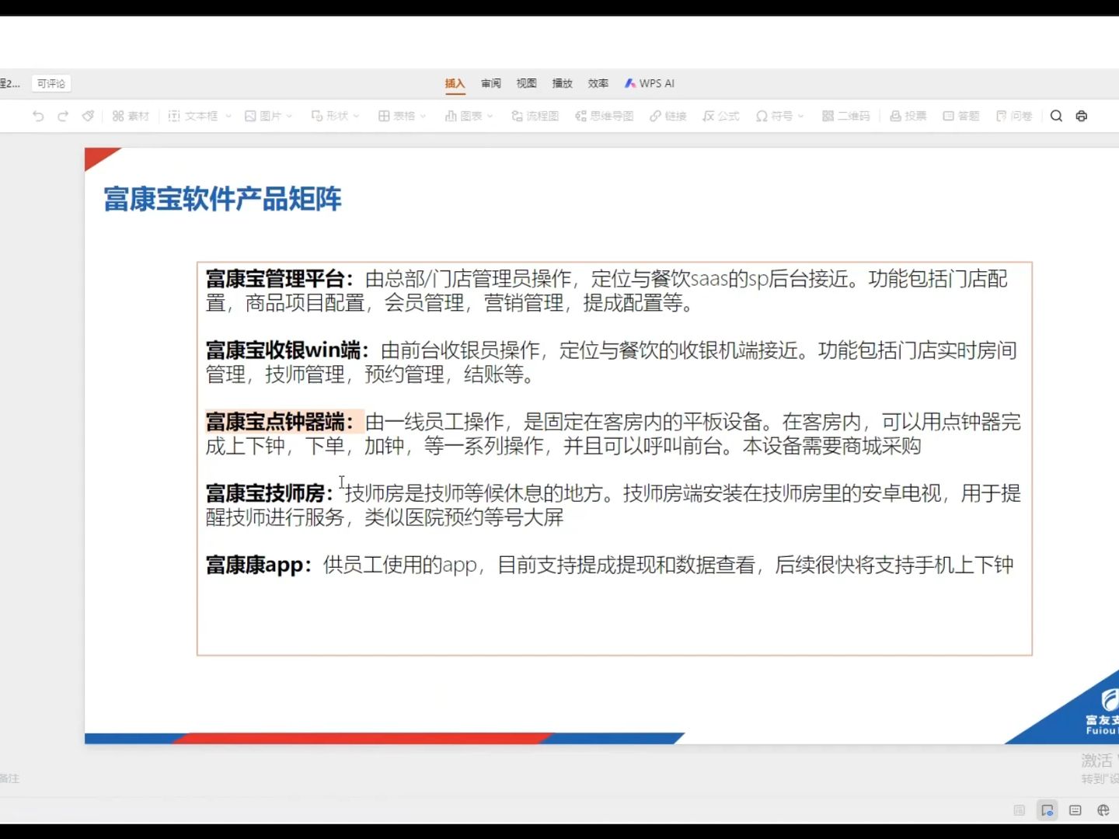Image resolution: width=1119 pixels, height=839 pixels.
Task: Select the format painter brush icon
Action: click(88, 116)
